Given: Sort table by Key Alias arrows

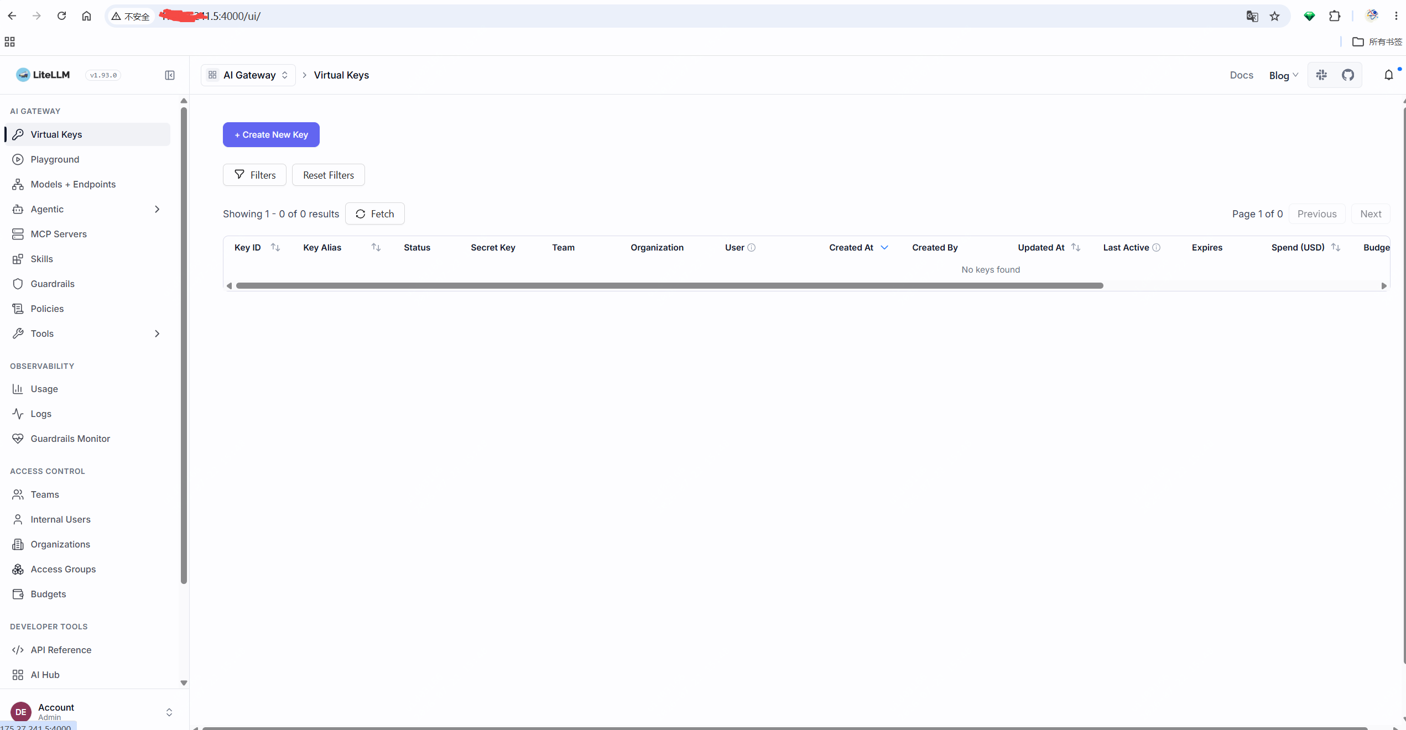Looking at the screenshot, I should click(376, 247).
